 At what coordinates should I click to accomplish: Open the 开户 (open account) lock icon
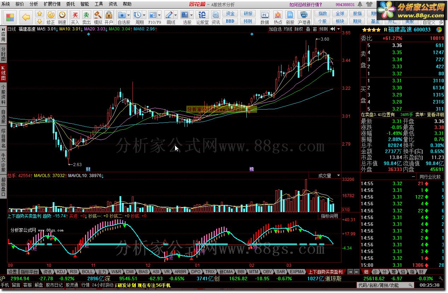pos(109,14)
